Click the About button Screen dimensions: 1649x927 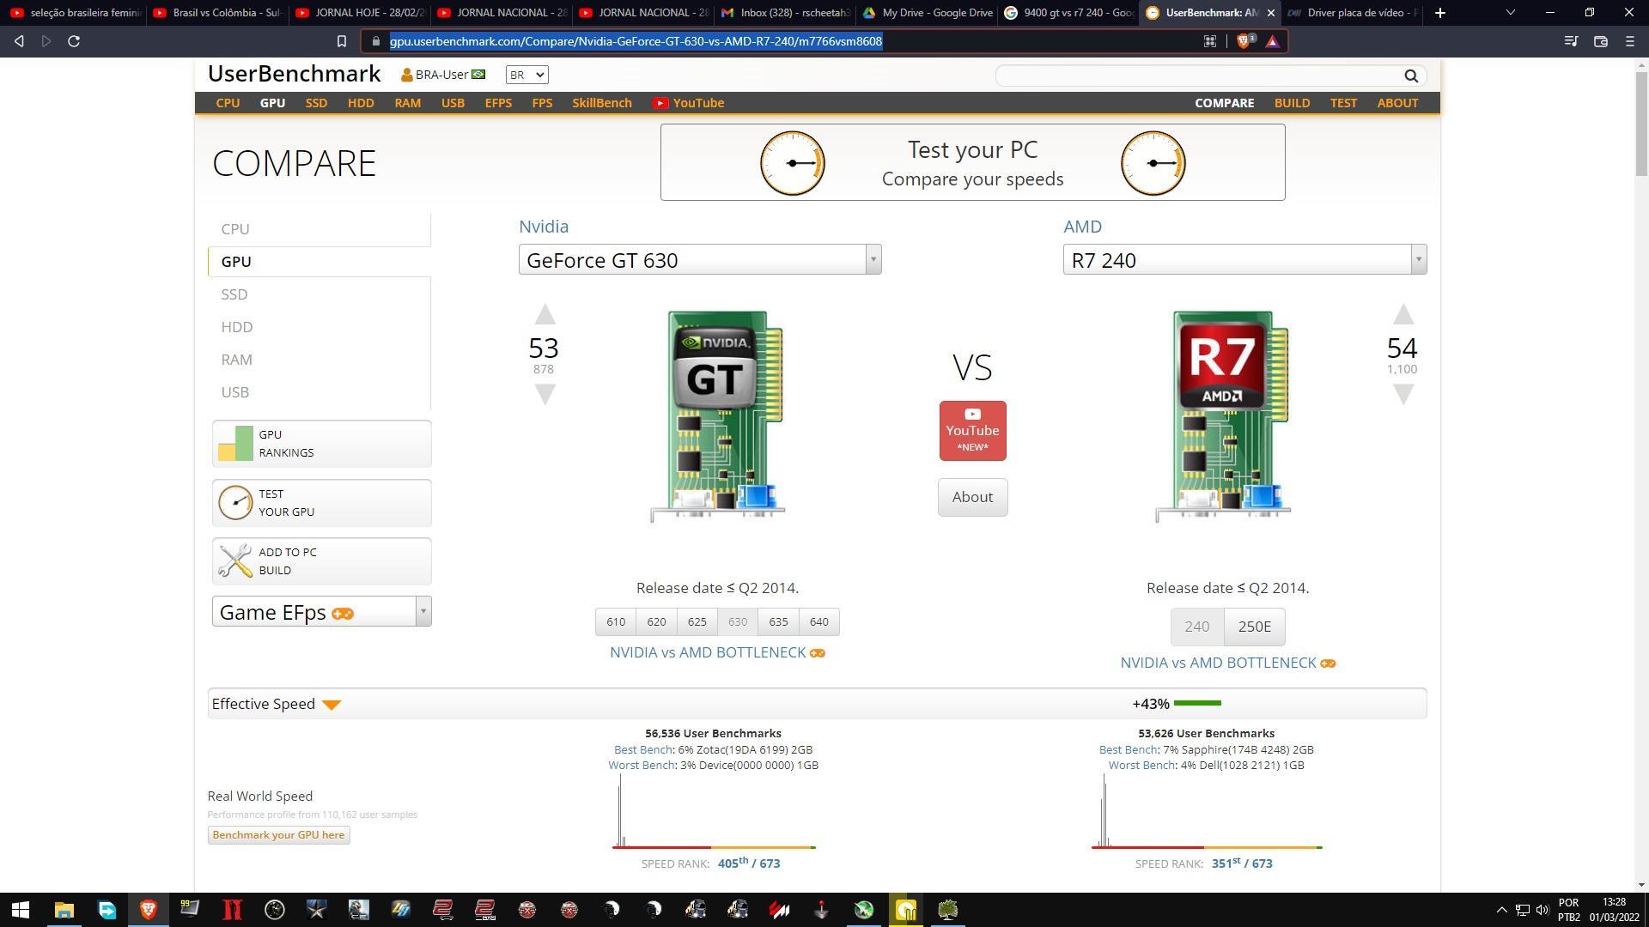point(972,497)
